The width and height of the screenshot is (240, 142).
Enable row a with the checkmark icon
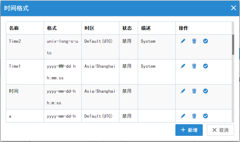click(205, 116)
